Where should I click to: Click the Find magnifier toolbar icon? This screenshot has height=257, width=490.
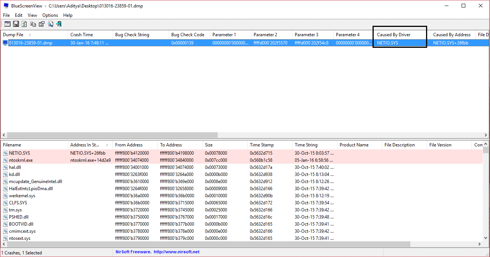[50, 24]
